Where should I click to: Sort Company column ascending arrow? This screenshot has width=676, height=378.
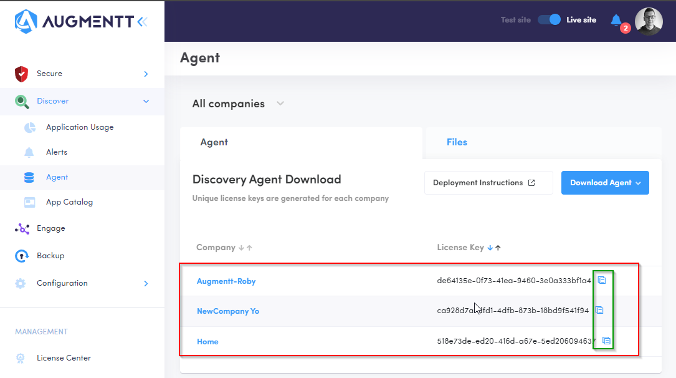click(249, 248)
